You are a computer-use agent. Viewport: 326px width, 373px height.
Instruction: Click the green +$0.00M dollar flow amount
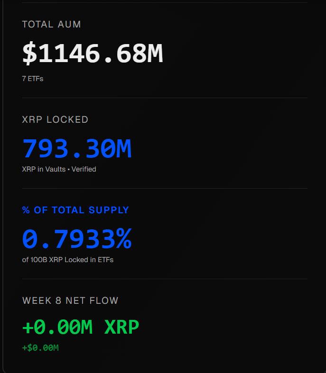pyautogui.click(x=40, y=348)
